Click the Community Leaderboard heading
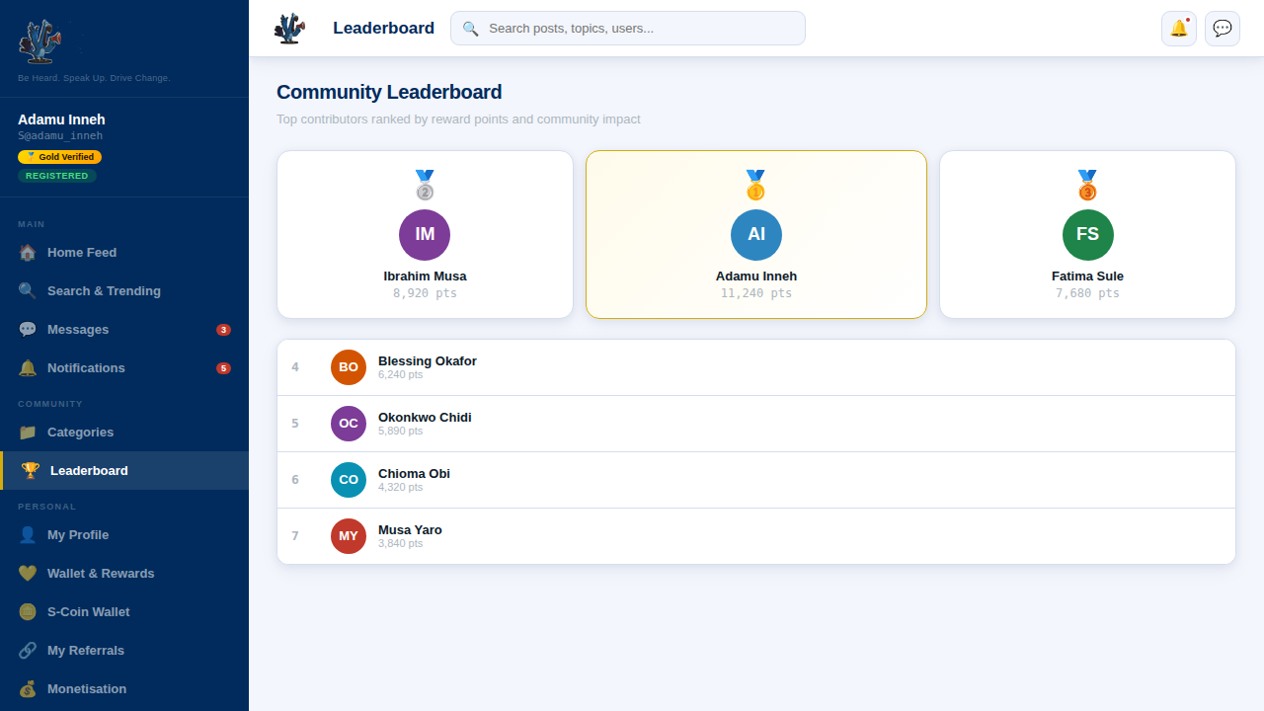This screenshot has height=711, width=1264. click(x=389, y=92)
